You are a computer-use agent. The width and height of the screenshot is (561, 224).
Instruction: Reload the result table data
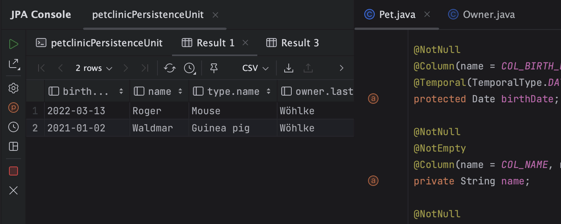click(169, 68)
